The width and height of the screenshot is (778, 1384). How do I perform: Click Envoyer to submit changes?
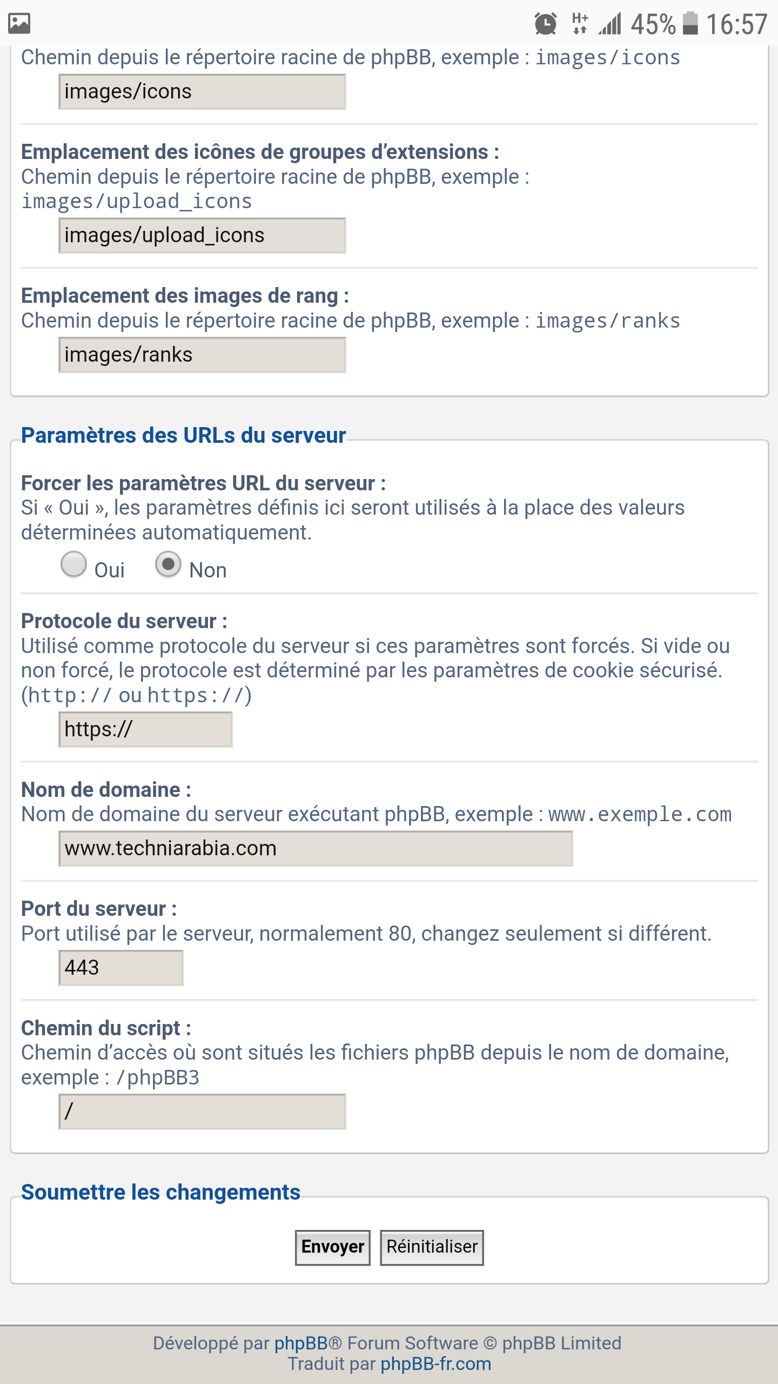(332, 1247)
